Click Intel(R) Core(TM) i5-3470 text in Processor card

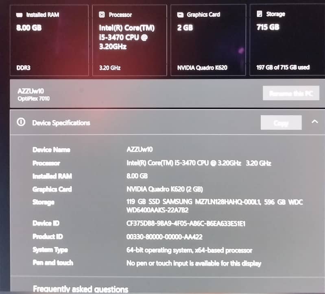click(x=127, y=37)
